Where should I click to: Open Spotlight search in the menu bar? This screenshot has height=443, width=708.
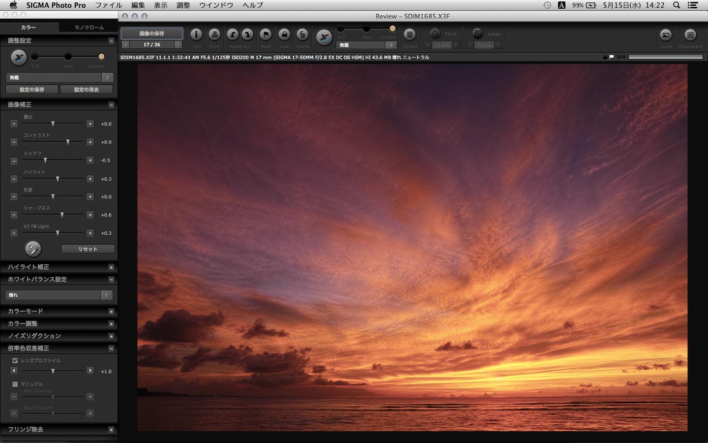(x=677, y=5)
